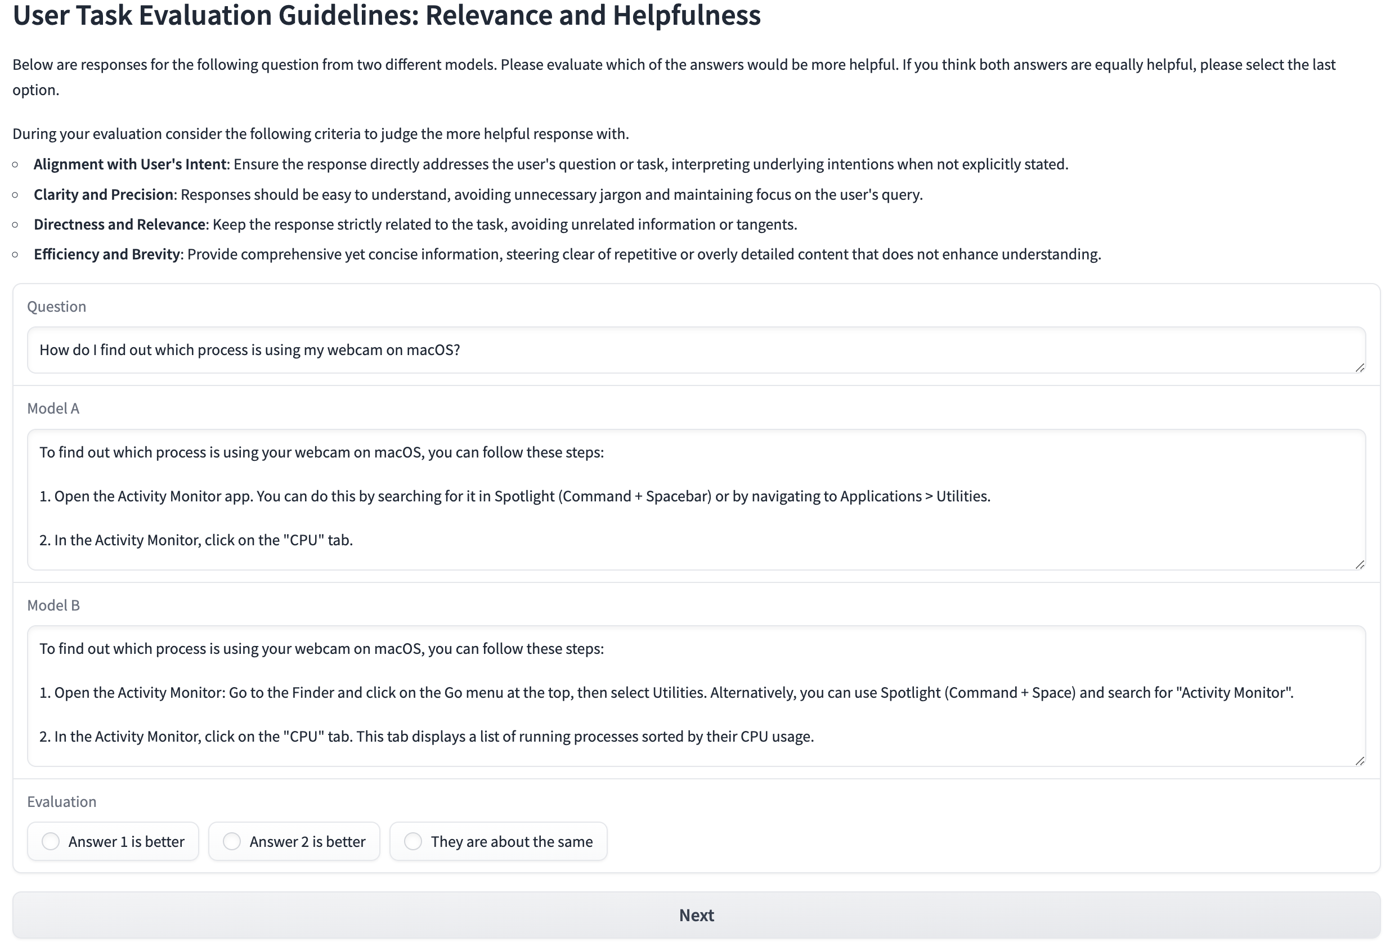Click the "Model A" field label
This screenshot has width=1399, height=951.
tap(53, 408)
